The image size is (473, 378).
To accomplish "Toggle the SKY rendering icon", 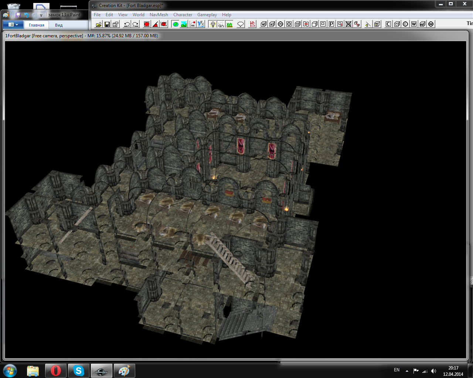I will click(x=221, y=24).
